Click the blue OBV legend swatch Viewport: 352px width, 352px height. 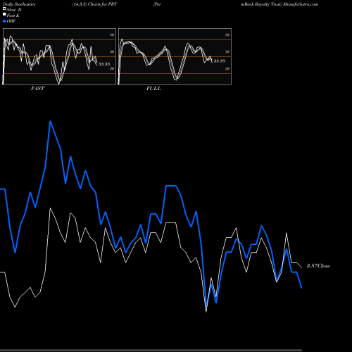pos(4,21)
